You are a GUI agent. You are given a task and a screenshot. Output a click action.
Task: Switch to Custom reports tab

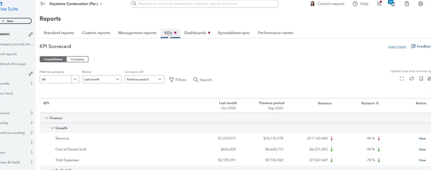point(96,33)
